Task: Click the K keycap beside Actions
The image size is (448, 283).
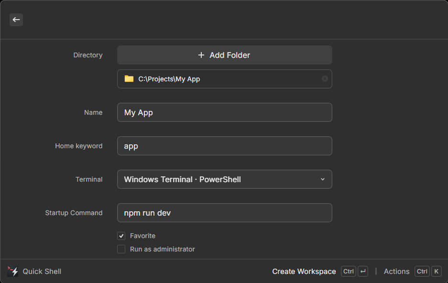Action: [x=436, y=272]
